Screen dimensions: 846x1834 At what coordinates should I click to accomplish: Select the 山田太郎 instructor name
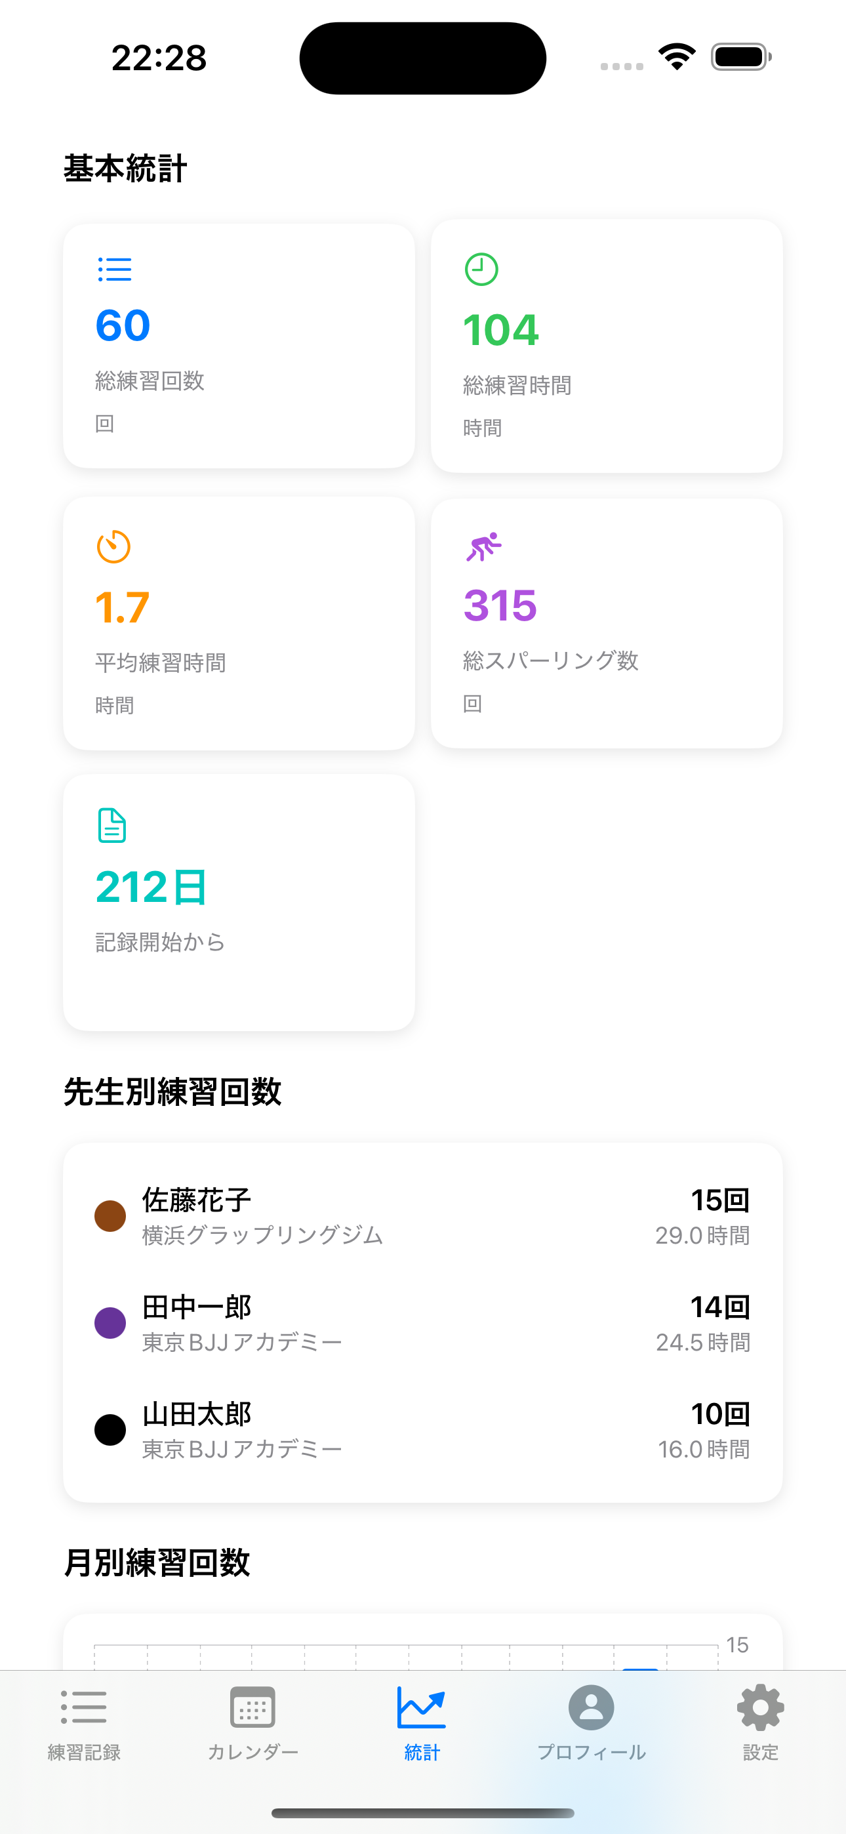pyautogui.click(x=197, y=1414)
